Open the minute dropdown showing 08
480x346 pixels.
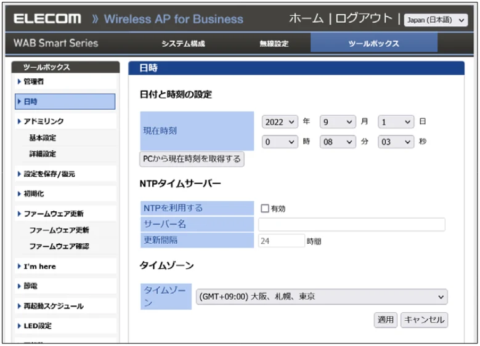pos(338,142)
